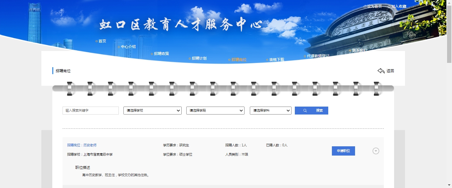Go to the 联系我们 page
Image resolution: width=452 pixels, height=188 pixels.
tap(359, 51)
